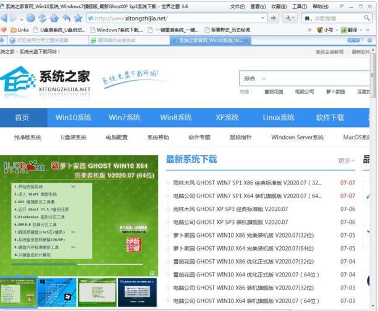Open the navigation history dropdown arrow
This screenshot has width=378, height=311.
click(22, 19)
